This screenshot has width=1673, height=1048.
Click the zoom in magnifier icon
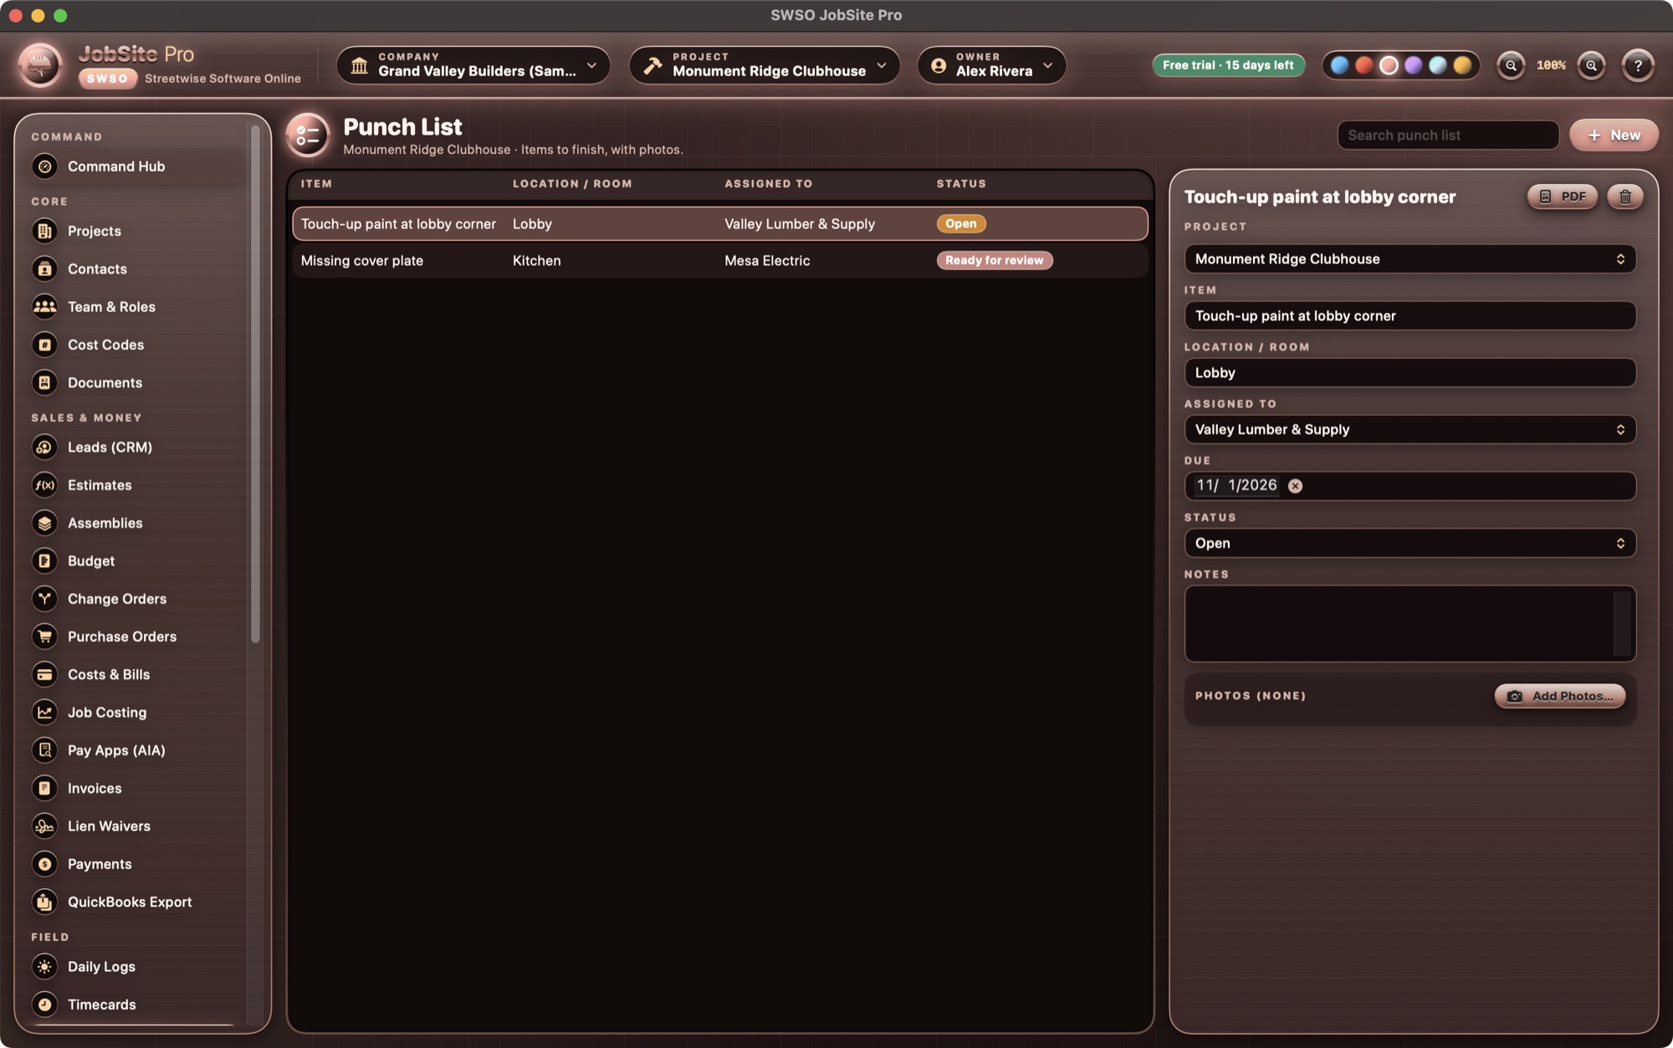tap(1591, 65)
